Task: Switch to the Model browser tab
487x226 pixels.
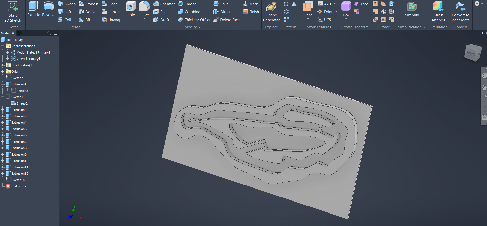Action: click(5, 33)
